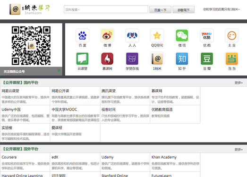Open the 慕课网 flame icon
The height and width of the screenshot is (177, 247).
pos(107,59)
